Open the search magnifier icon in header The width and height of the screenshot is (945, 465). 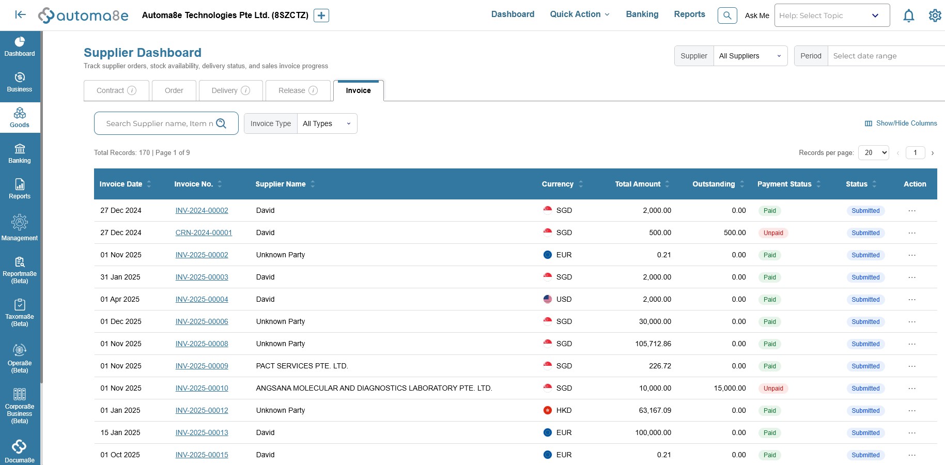click(x=727, y=16)
